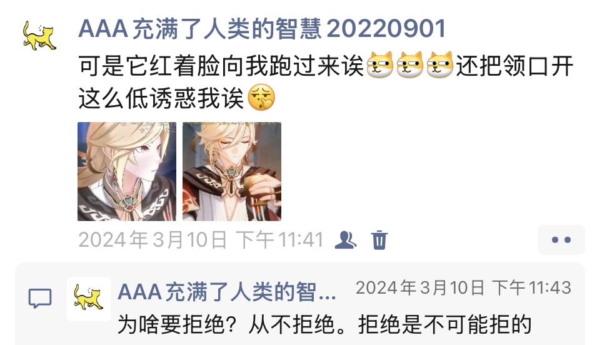597x345 pixels.
Task: Tap the yellow cat avatar of the post author
Action: tap(39, 36)
